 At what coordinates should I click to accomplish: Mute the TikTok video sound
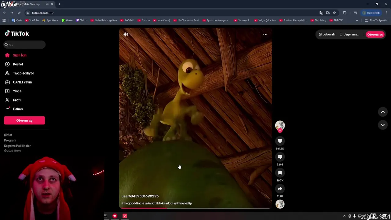pyautogui.click(x=126, y=35)
